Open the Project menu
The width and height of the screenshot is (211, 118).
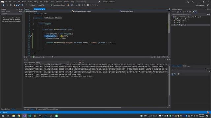click(24, 2)
